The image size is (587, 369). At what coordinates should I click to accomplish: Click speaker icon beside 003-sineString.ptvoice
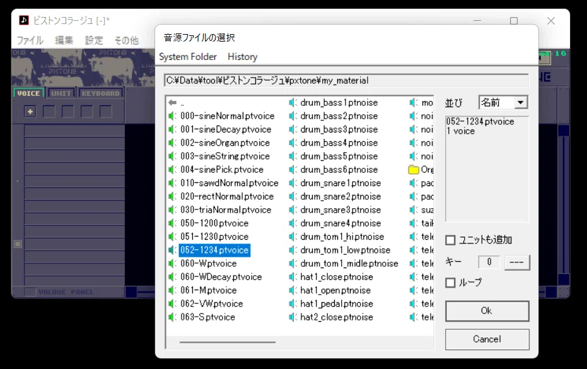(172, 156)
